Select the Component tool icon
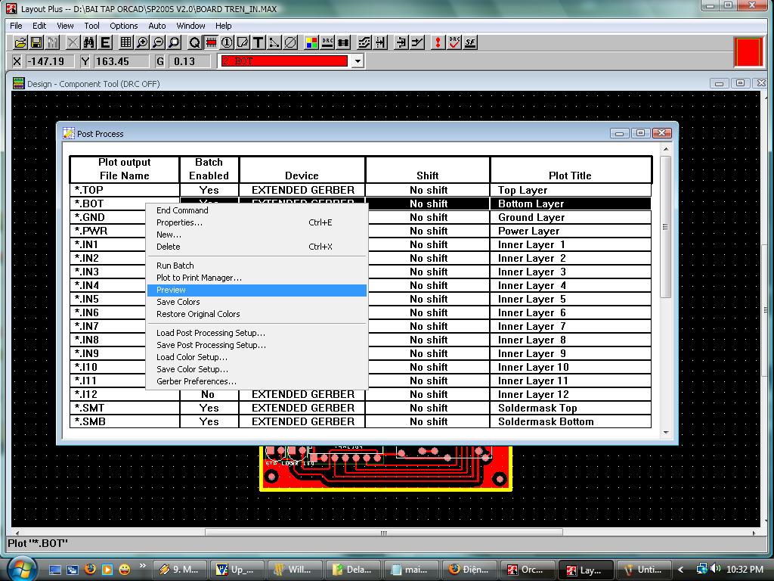Screen dimensions: 774x581 (x=211, y=42)
